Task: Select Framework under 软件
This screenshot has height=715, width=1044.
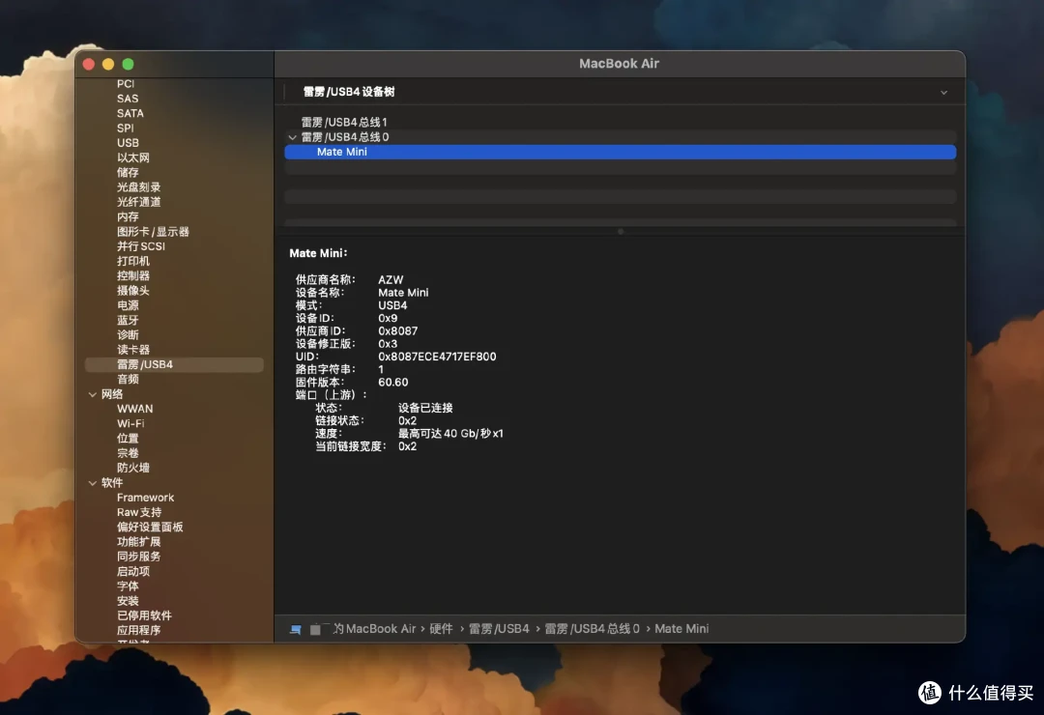Action: tap(145, 498)
